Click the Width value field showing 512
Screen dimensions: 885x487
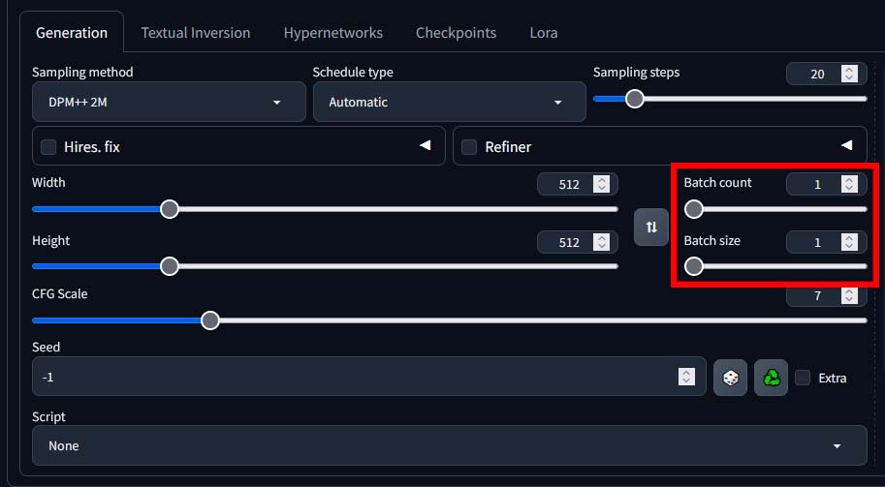(578, 184)
